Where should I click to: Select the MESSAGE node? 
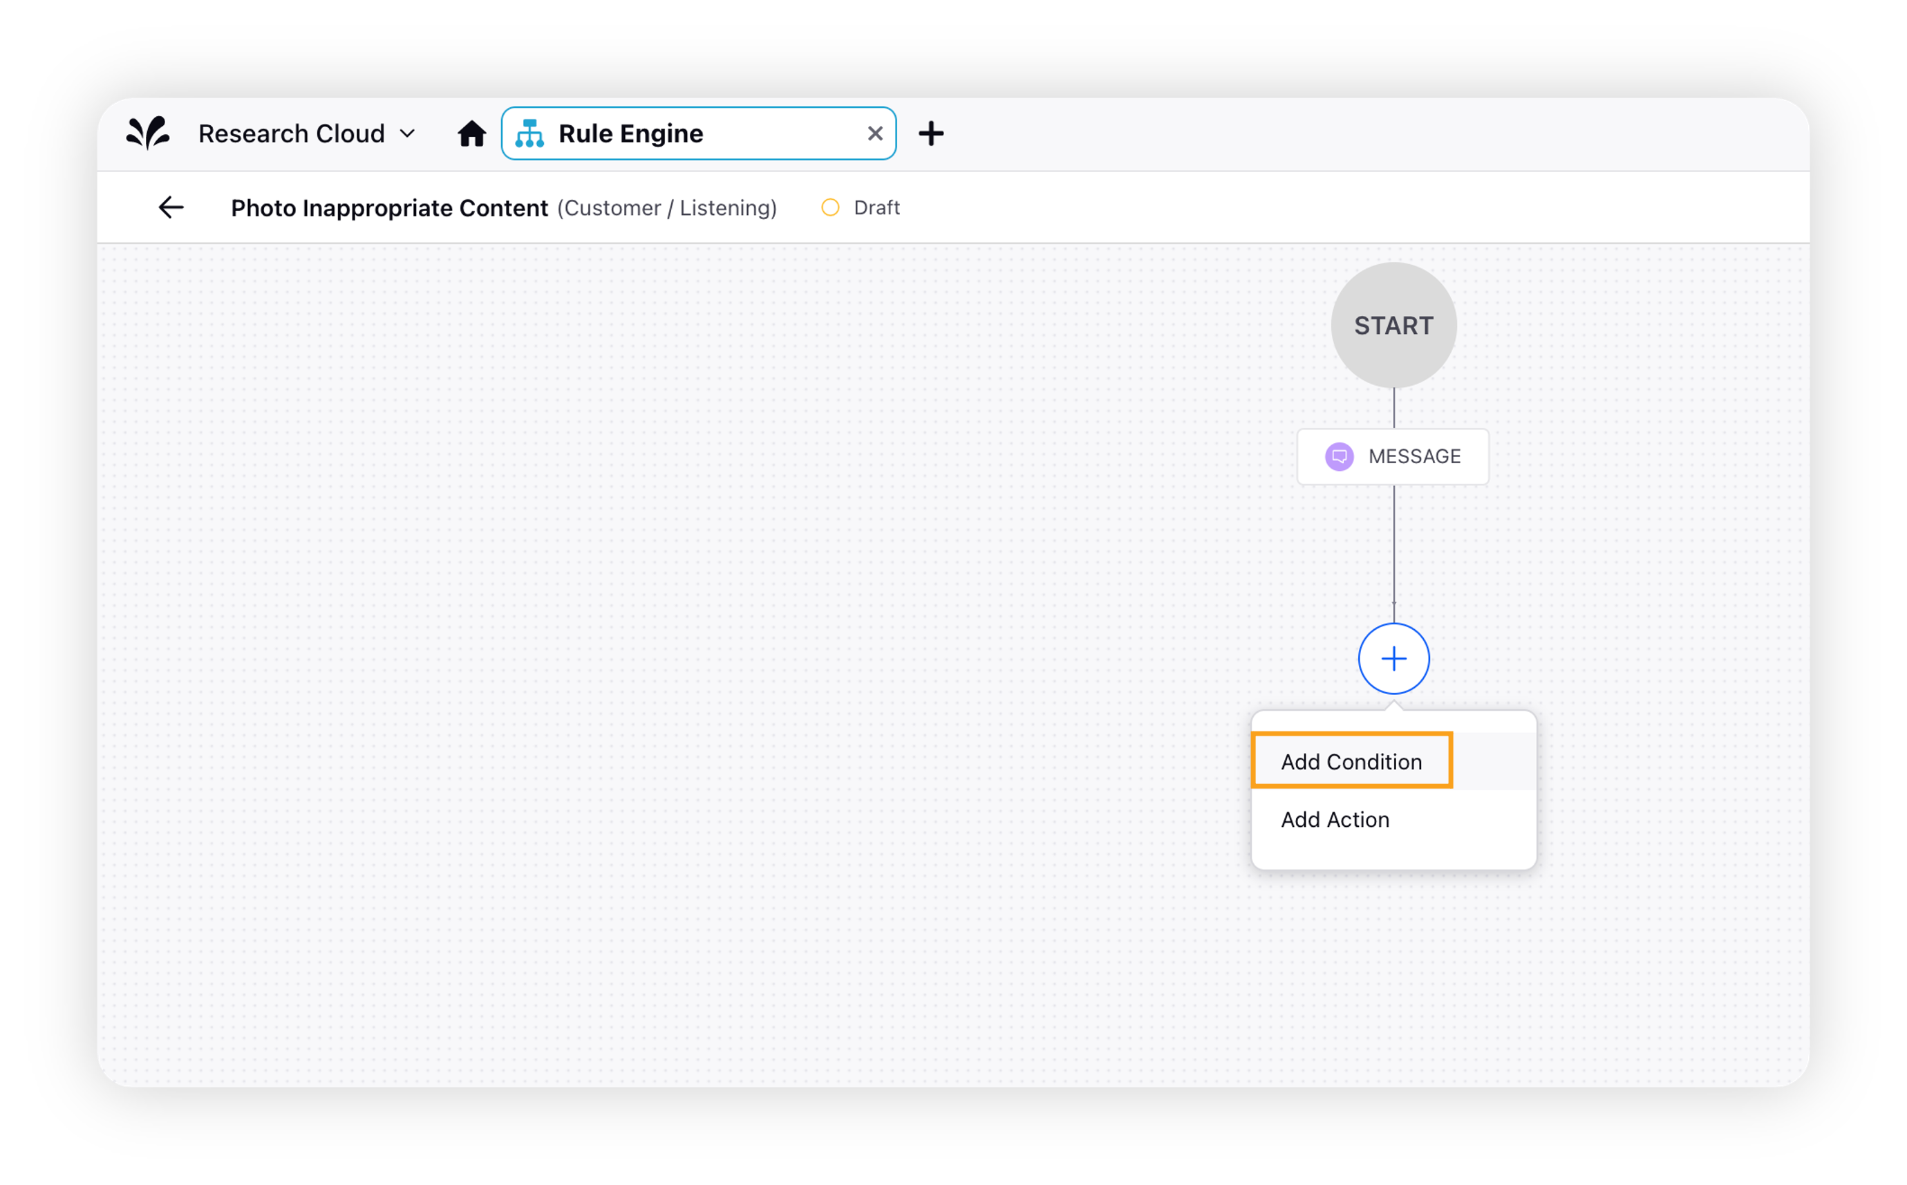tap(1392, 456)
